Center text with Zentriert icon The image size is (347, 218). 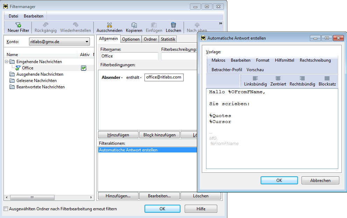click(278, 78)
